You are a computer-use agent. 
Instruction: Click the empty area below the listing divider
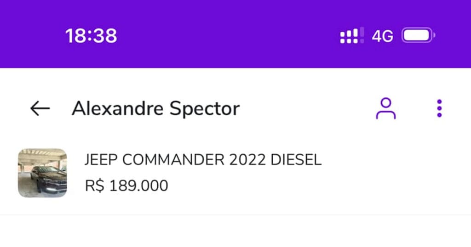235,232
